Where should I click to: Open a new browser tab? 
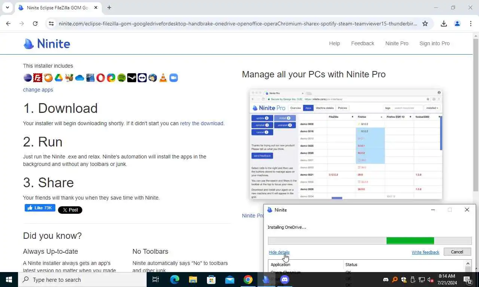tap(109, 7)
